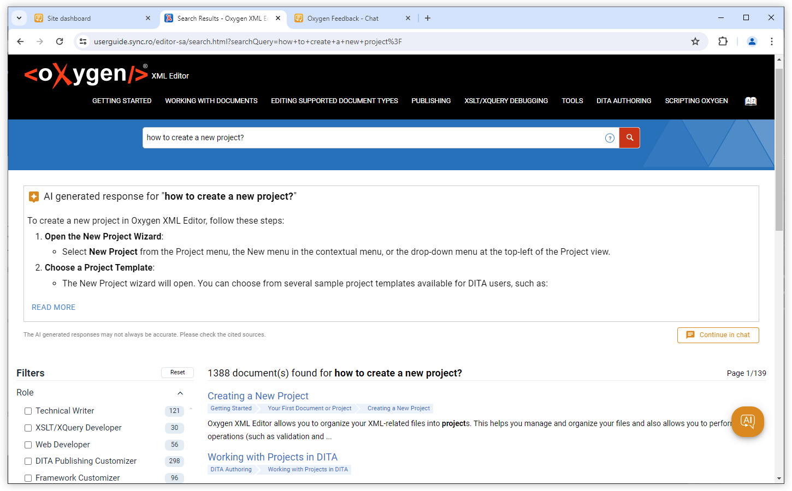Screen dimensions: 792x491
Task: Check the XSLT/XQuery Developer filter
Action: (x=28, y=428)
